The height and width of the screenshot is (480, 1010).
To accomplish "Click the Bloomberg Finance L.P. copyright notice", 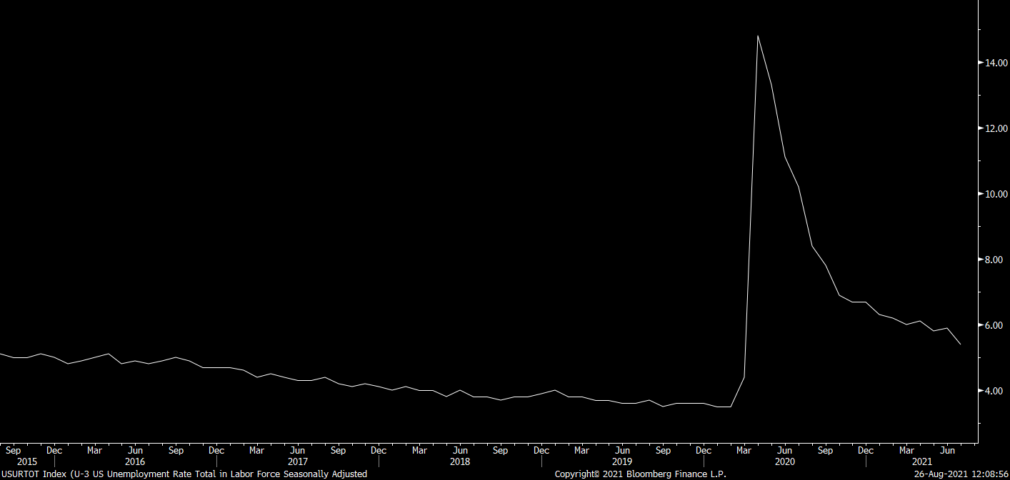I will 641,474.
